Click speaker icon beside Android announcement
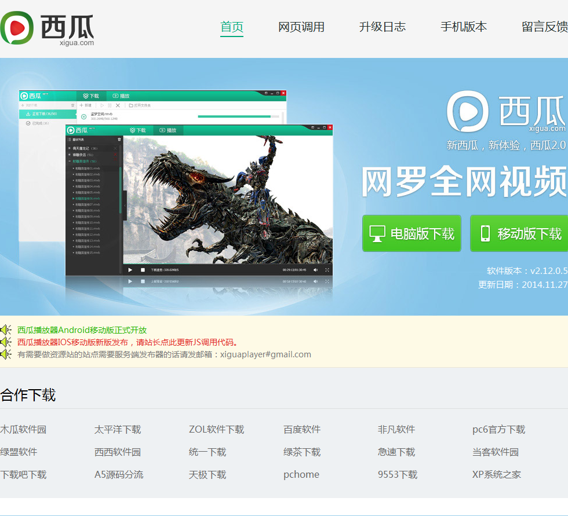 (6, 330)
